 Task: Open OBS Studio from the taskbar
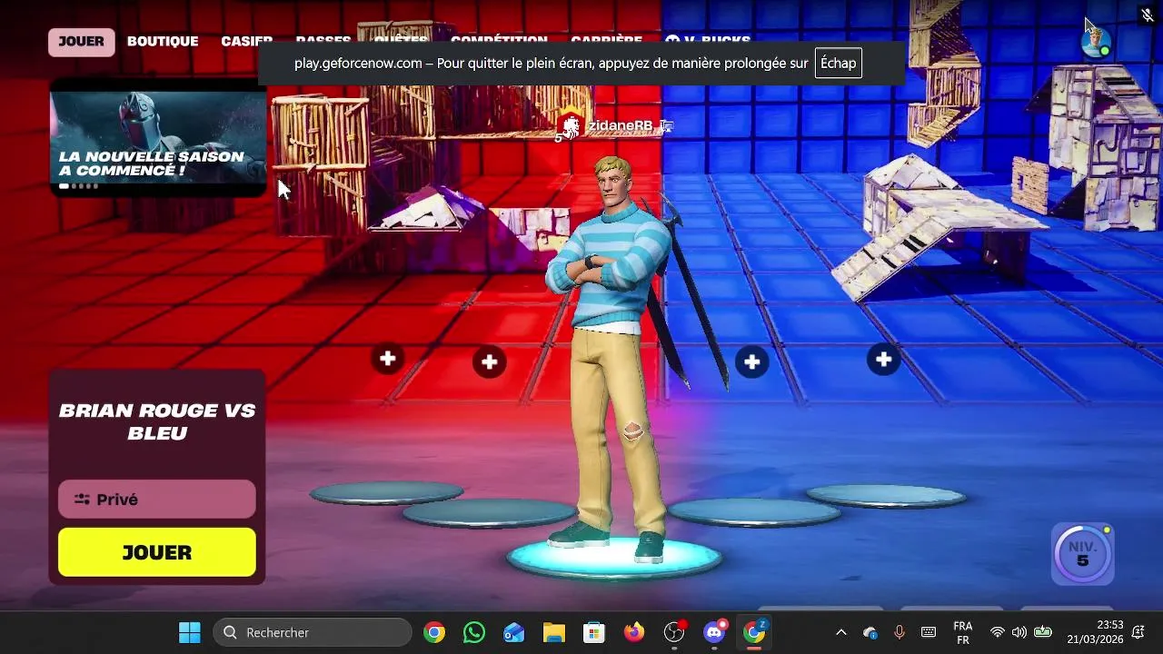tap(674, 632)
